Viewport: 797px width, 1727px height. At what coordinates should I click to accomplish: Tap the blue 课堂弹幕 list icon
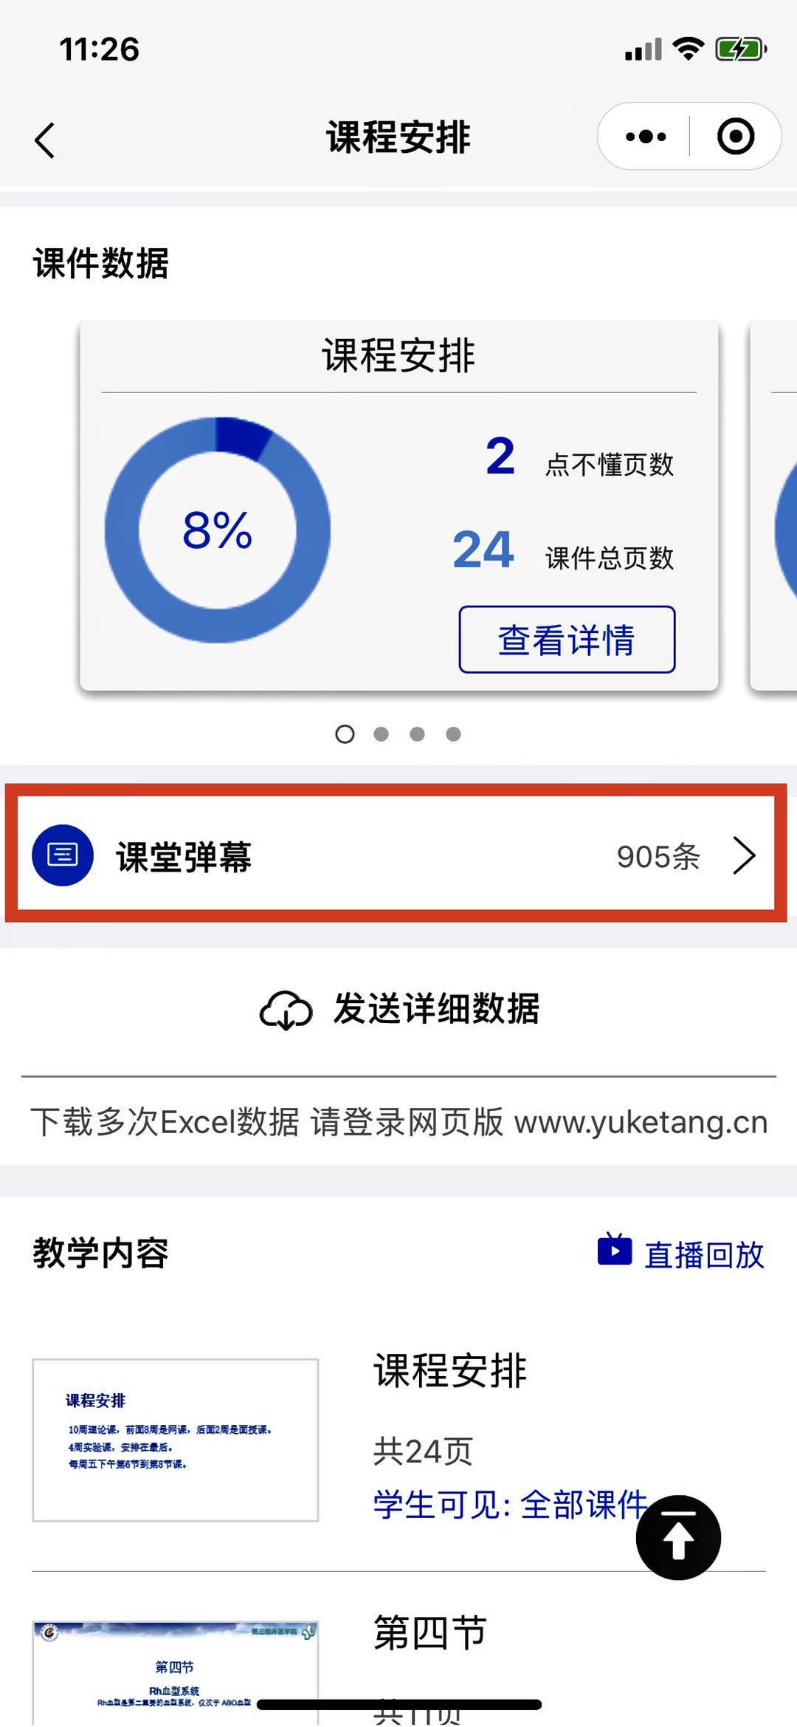[x=63, y=855]
